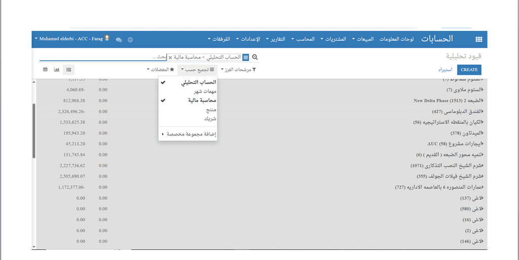Open the apps grid menu icon
The image size is (519, 260).
click(x=478, y=39)
